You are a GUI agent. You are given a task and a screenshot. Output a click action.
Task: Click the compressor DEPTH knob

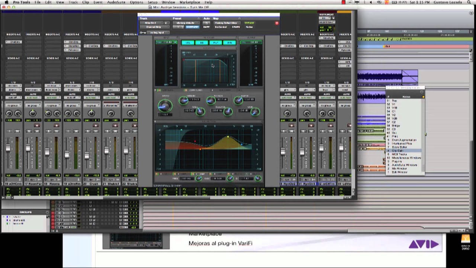(238, 100)
